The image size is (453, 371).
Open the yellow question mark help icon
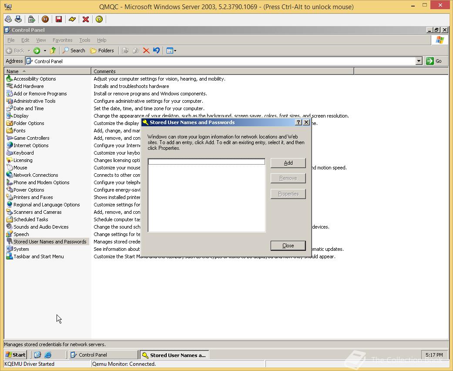pyautogui.click(x=99, y=19)
